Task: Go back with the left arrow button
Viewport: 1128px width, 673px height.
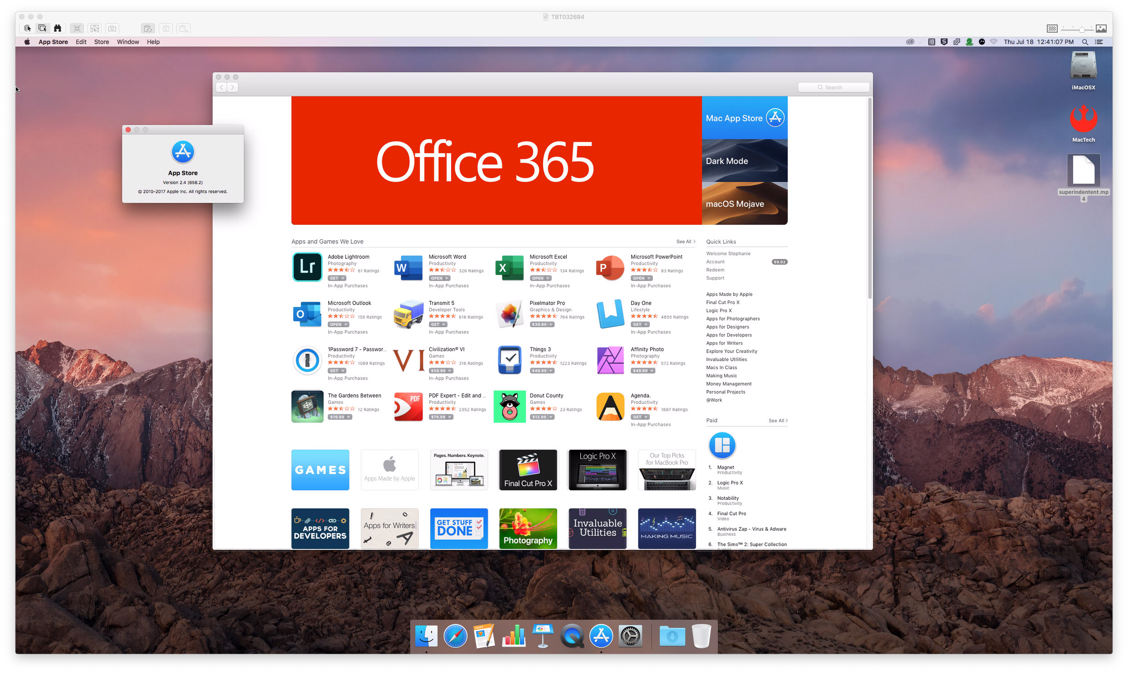Action: (x=221, y=87)
